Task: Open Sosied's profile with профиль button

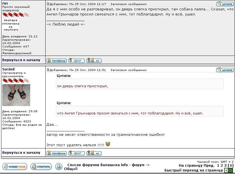Action: 56,153
